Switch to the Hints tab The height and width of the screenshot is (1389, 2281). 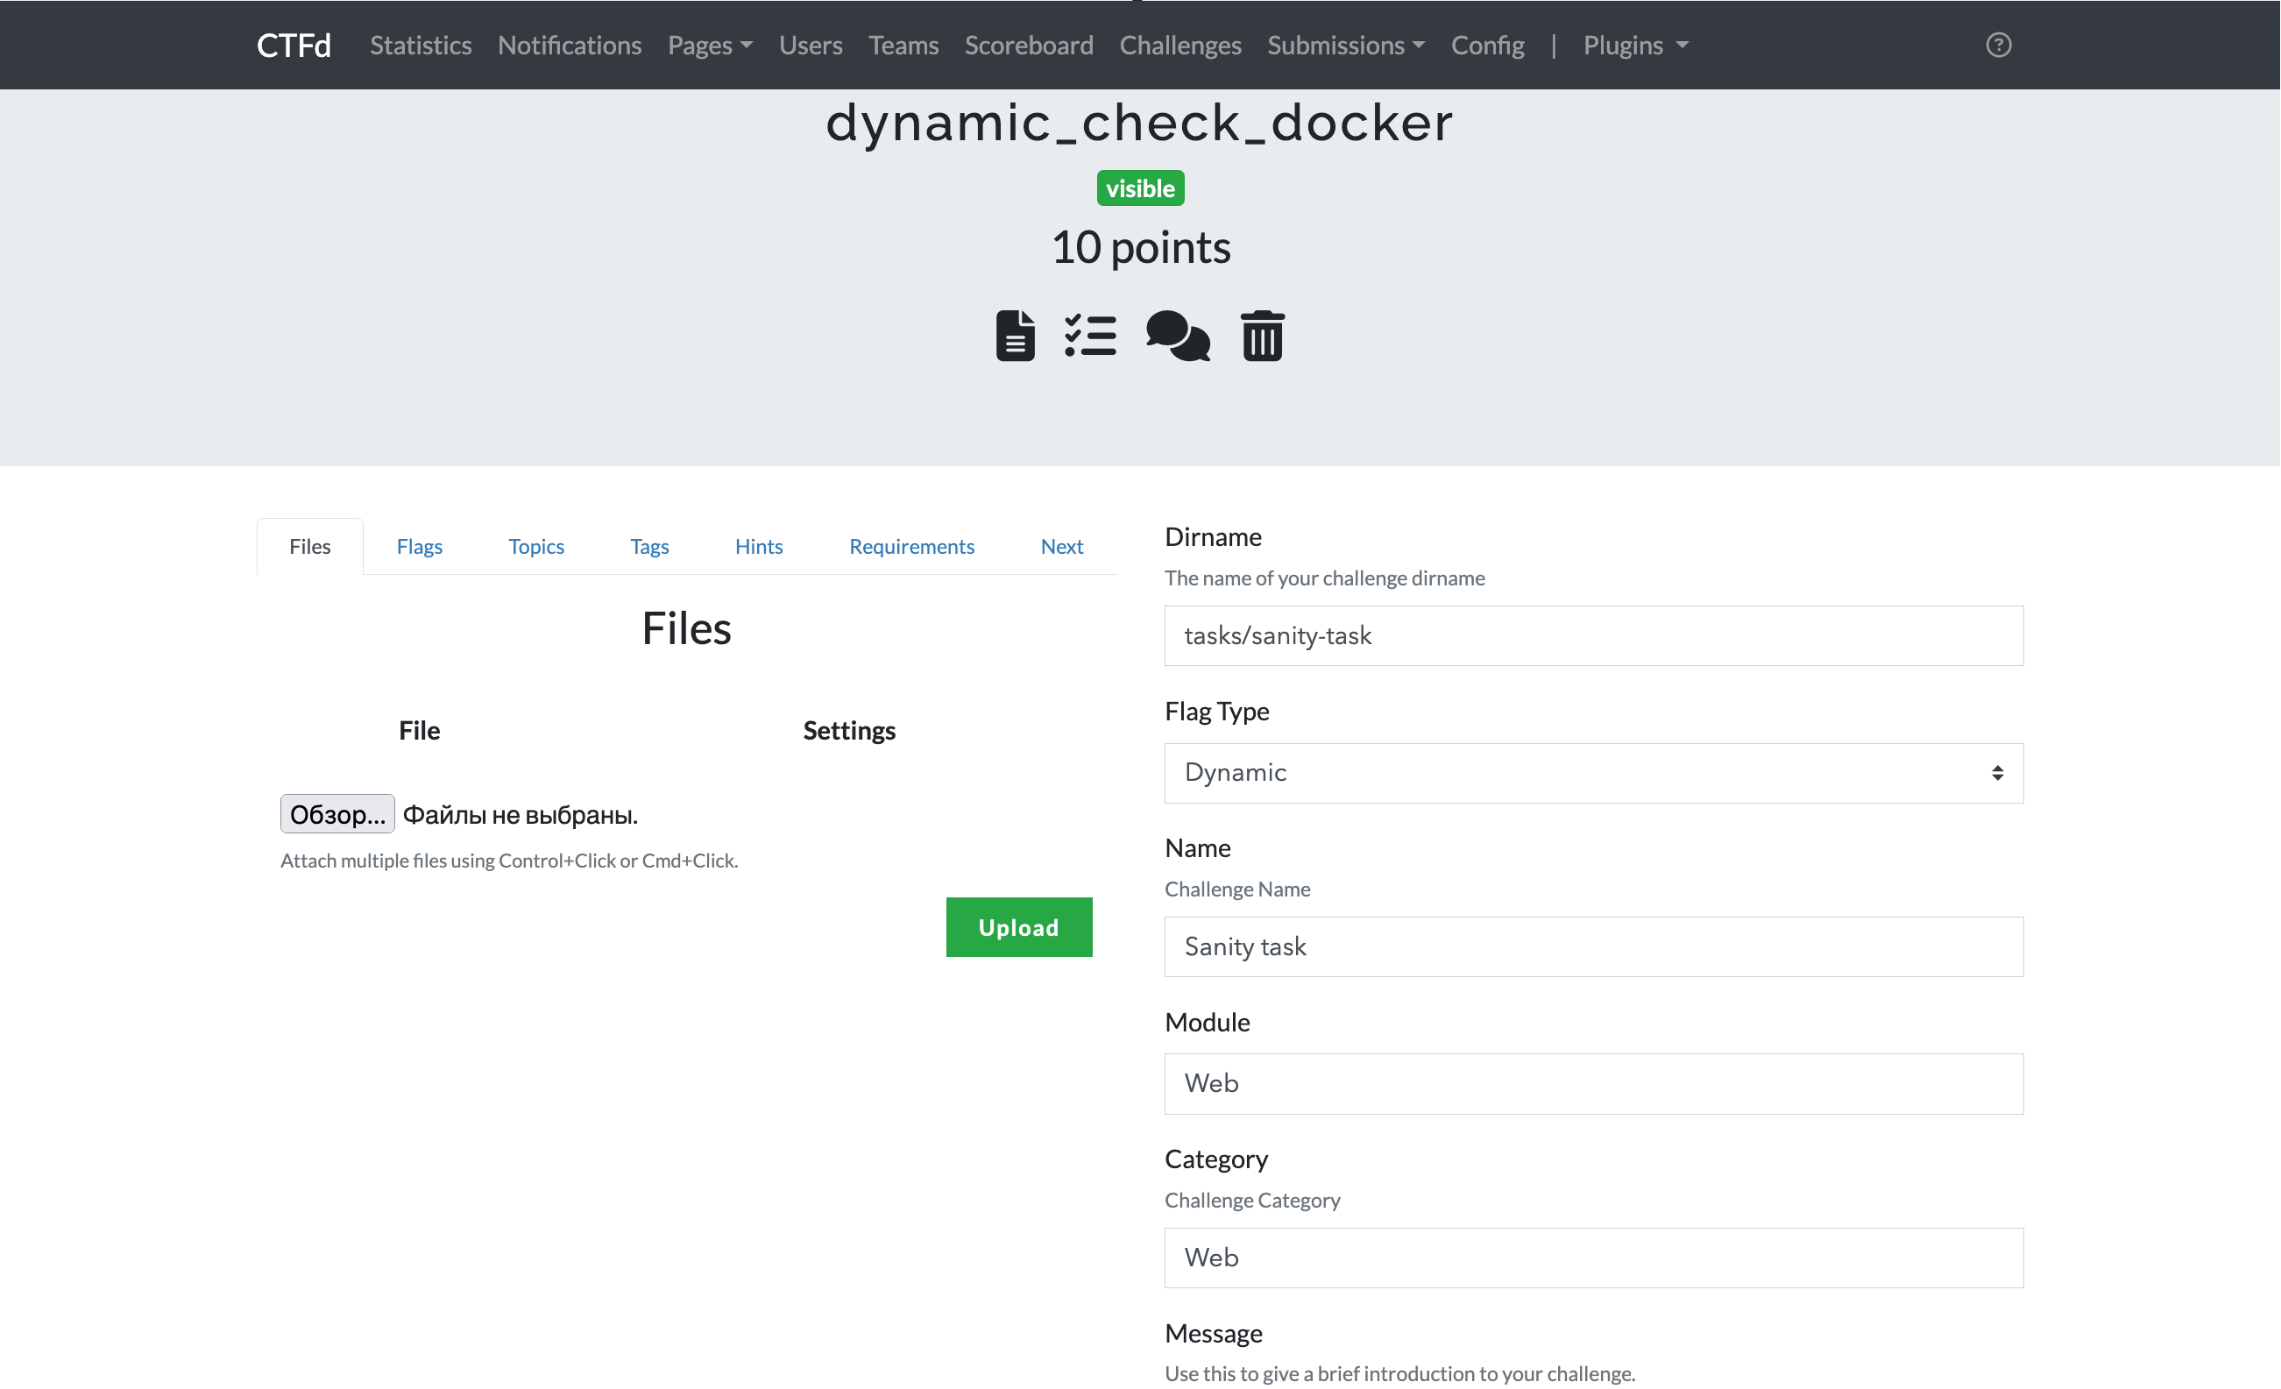pos(758,546)
